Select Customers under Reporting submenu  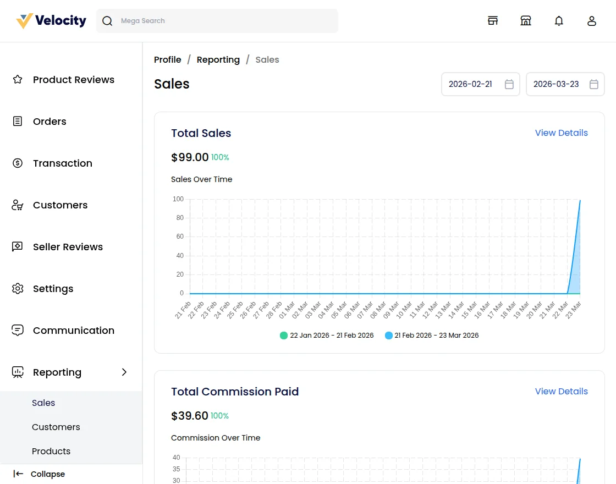pos(56,427)
